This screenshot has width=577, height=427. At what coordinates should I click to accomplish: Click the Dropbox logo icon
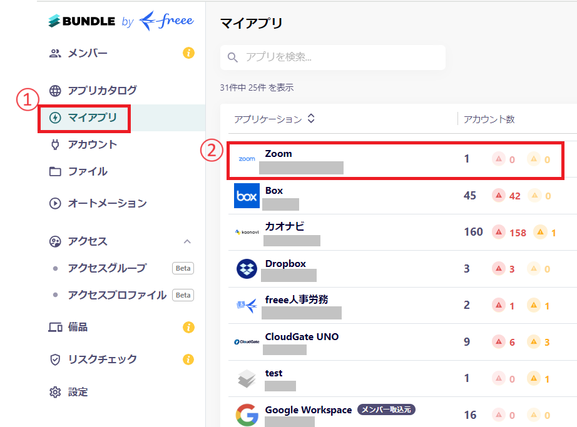247,269
